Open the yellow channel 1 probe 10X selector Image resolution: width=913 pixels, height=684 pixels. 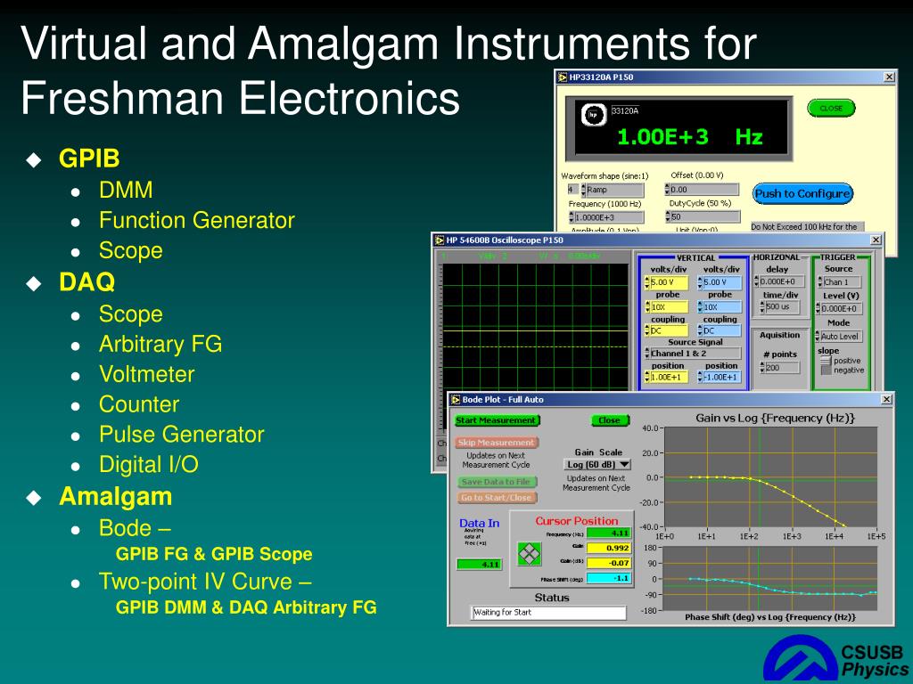[x=667, y=306]
